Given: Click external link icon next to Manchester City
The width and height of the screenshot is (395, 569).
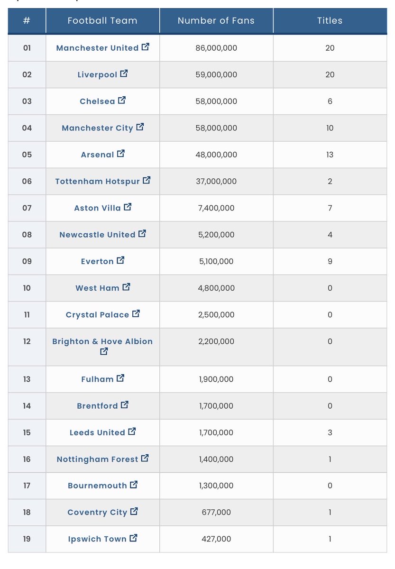Looking at the screenshot, I should [140, 127].
